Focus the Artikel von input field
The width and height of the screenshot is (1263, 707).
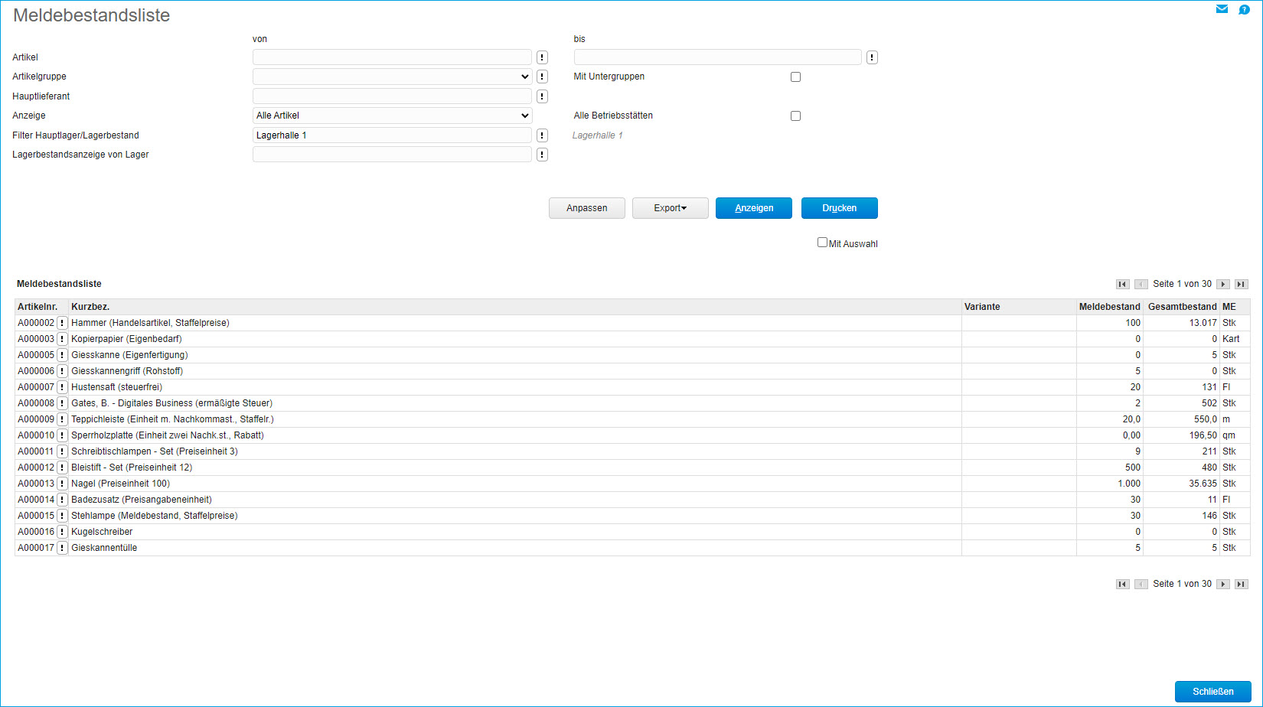[392, 57]
